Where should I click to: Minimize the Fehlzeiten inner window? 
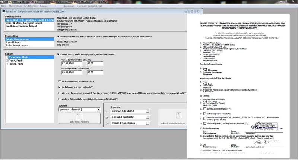[x=186, y=12]
